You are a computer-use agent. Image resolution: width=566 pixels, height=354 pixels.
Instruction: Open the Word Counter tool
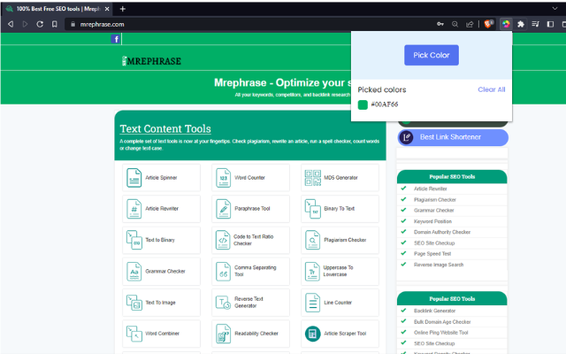click(x=250, y=178)
